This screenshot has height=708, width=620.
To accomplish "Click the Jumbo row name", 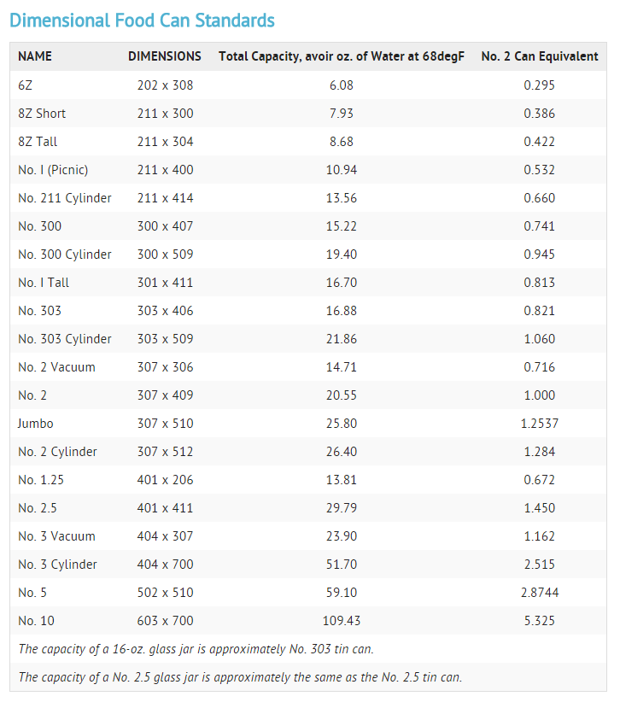I will [36, 424].
